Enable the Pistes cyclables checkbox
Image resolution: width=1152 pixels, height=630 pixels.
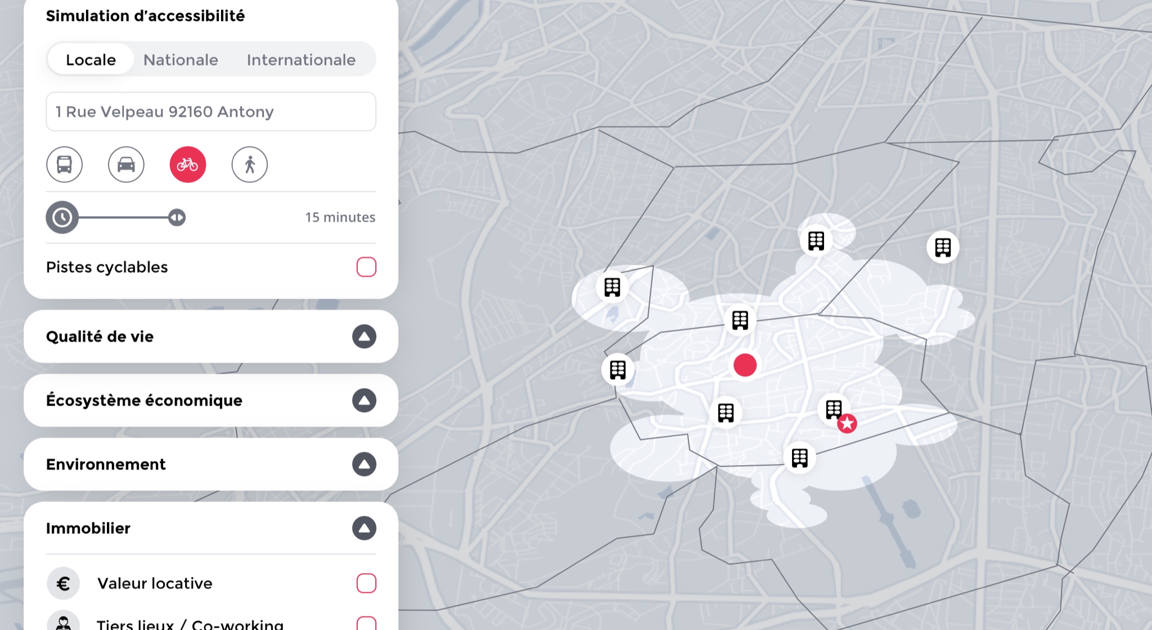point(366,267)
